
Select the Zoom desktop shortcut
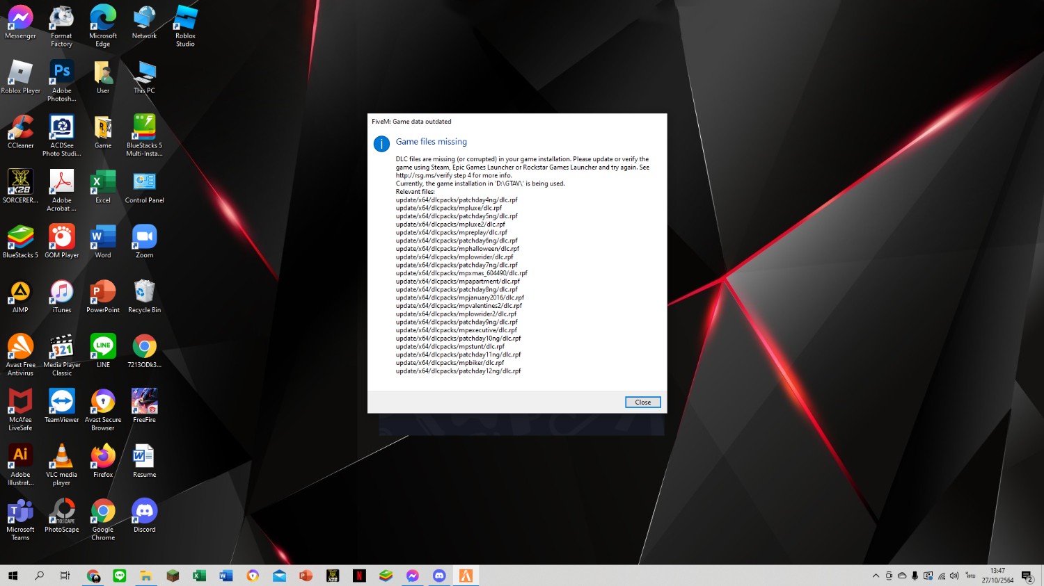(x=144, y=243)
